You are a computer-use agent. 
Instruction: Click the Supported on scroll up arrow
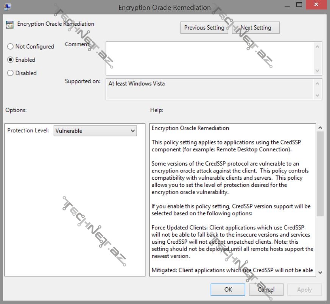(318, 83)
